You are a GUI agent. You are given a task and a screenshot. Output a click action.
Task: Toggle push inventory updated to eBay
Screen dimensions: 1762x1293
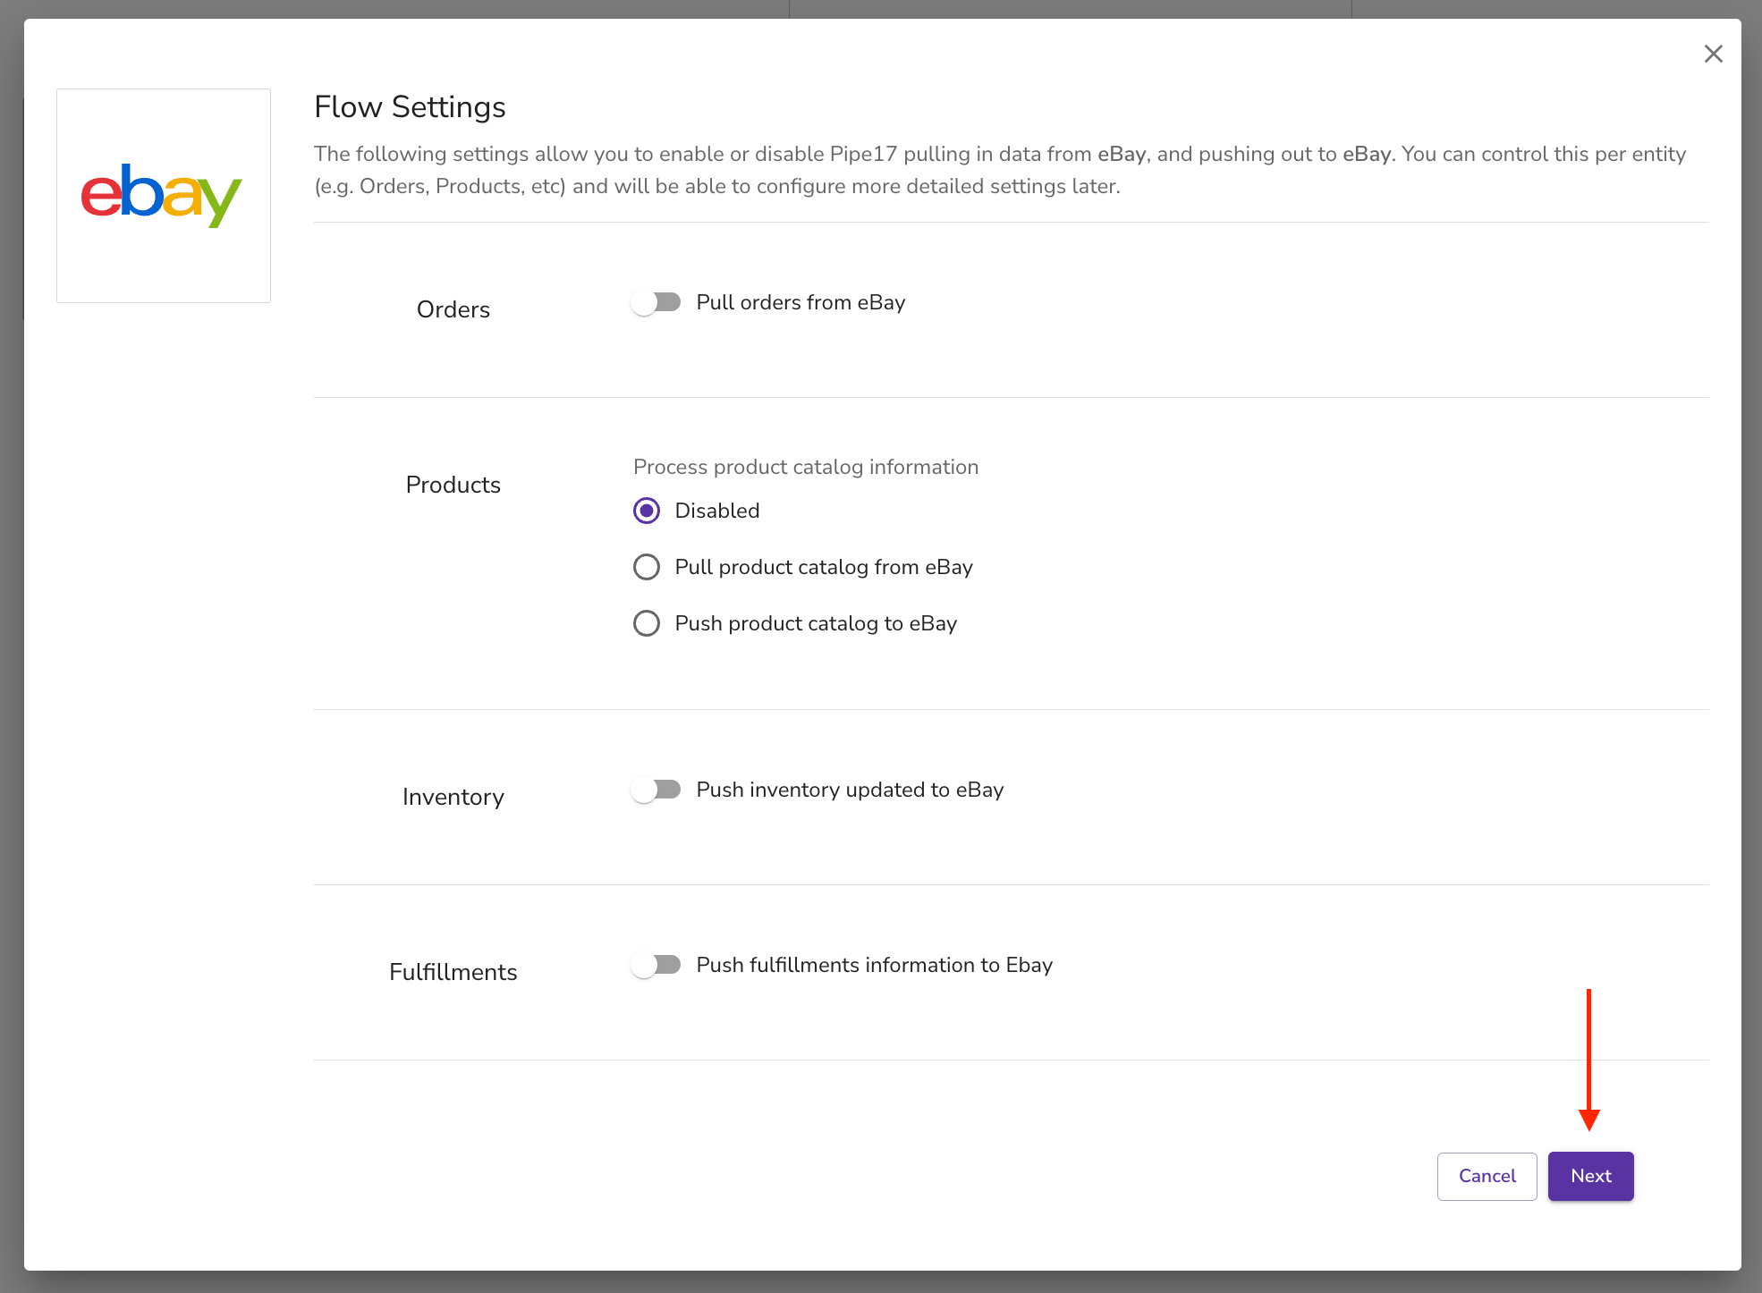[657, 790]
